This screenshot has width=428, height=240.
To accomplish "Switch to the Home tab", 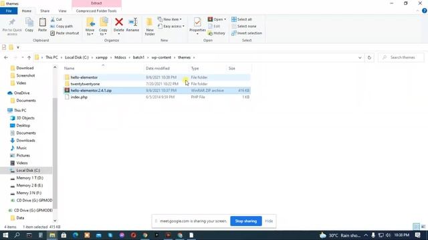I will (27, 11).
